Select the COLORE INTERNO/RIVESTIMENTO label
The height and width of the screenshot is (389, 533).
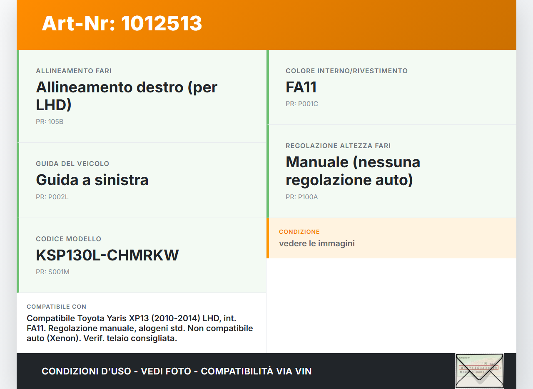pos(346,71)
